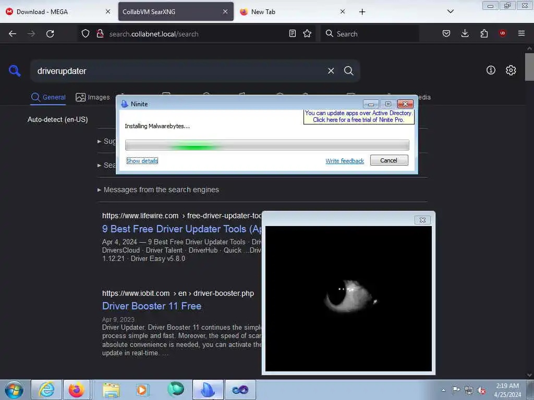
Task: Click the insecure lock icon in address bar
Action: [100, 33]
